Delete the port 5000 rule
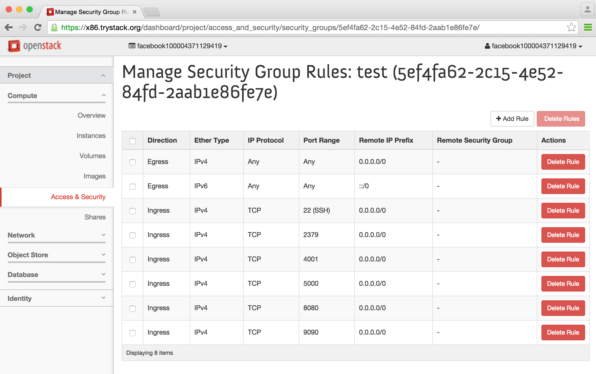The height and width of the screenshot is (374, 596). coord(563,284)
